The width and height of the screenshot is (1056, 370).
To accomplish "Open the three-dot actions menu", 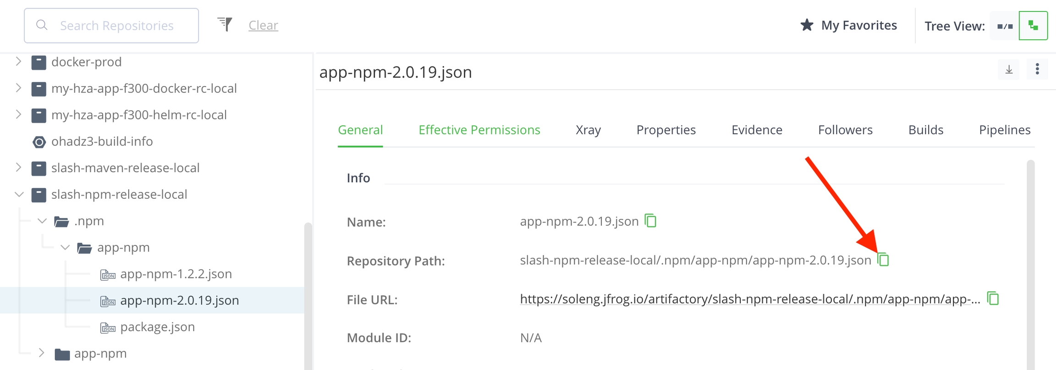I will click(1037, 70).
